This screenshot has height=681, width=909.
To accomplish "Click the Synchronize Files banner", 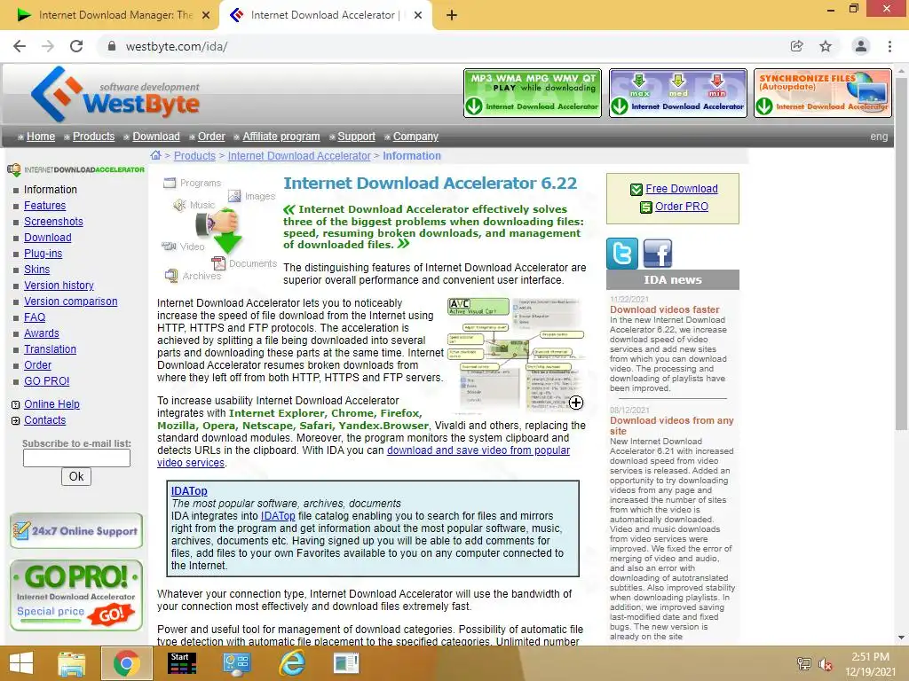I will tap(823, 93).
